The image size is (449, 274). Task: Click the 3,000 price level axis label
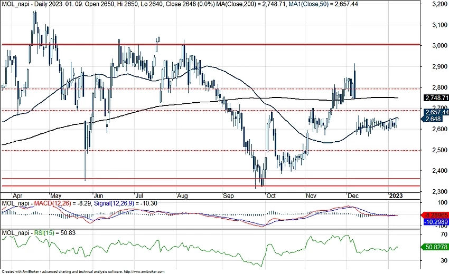point(436,45)
